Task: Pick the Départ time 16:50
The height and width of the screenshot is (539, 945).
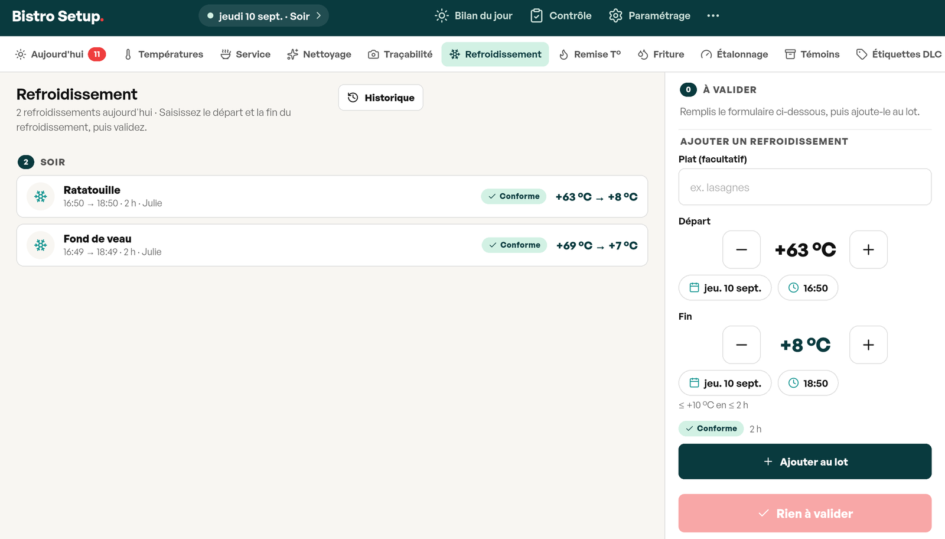Action: click(x=808, y=288)
